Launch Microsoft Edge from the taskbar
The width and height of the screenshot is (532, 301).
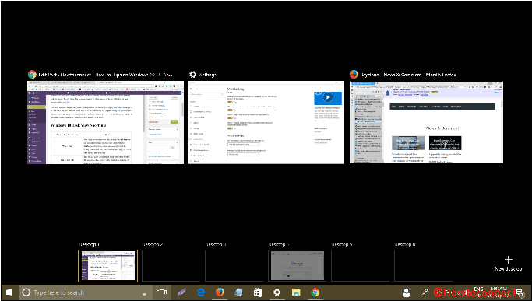tap(201, 292)
